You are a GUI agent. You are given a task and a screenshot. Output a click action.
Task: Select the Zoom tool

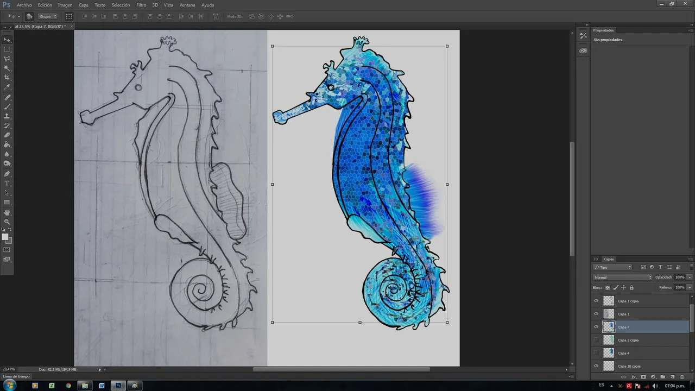[x=7, y=222]
